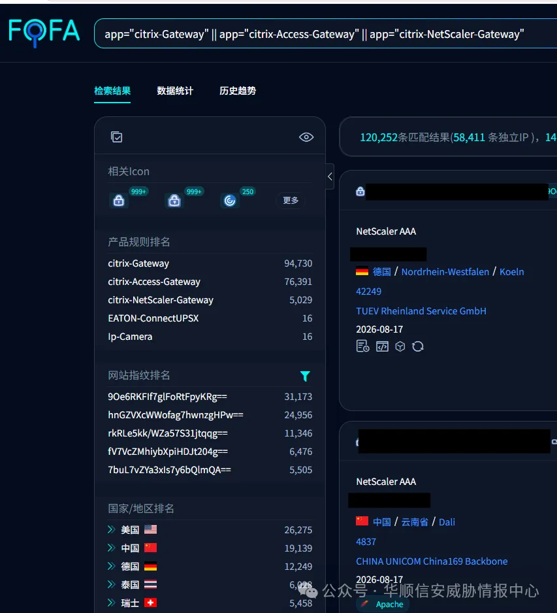
Task: Select the swirl icon with 250 badge
Action: click(230, 201)
